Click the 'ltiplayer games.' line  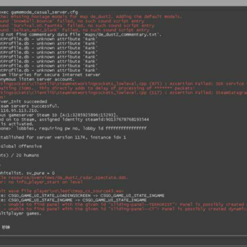pyautogui.click(x=21, y=213)
